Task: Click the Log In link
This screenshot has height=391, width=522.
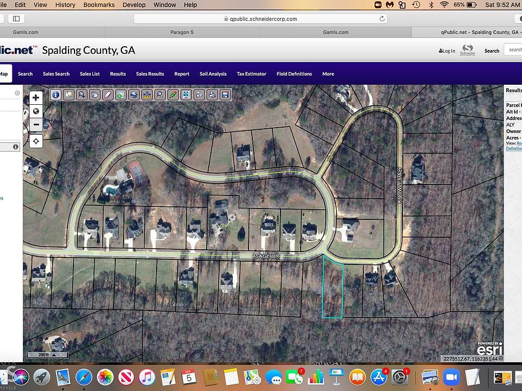Action: (447, 51)
